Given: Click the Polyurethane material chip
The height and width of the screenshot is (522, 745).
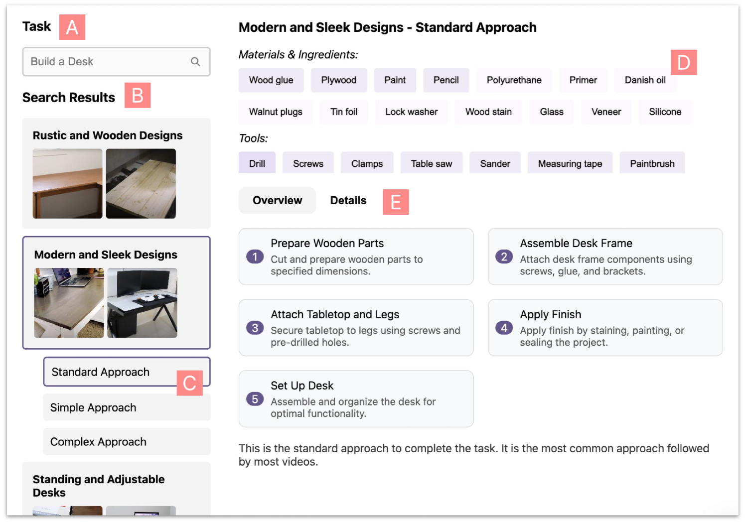Looking at the screenshot, I should (x=514, y=80).
